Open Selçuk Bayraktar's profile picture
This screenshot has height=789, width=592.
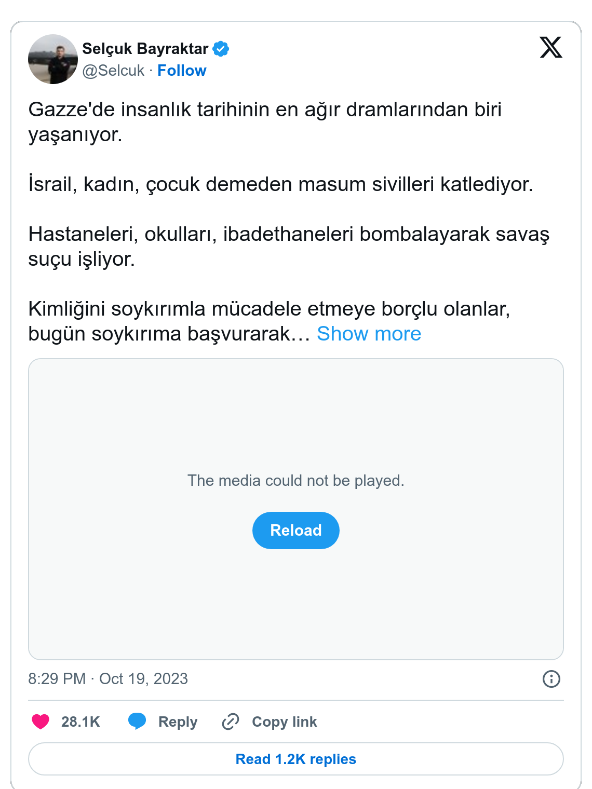click(53, 59)
